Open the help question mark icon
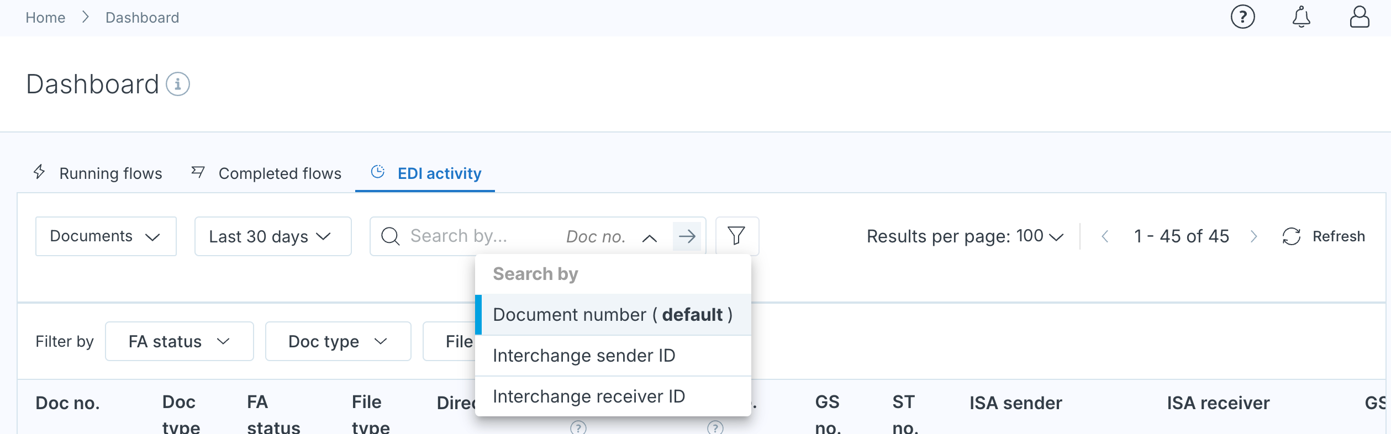The height and width of the screenshot is (434, 1391). tap(1242, 17)
